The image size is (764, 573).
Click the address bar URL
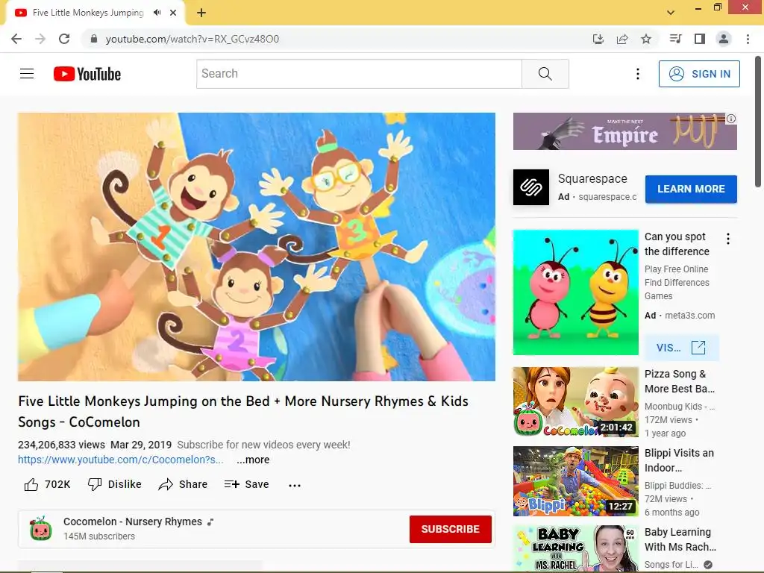(x=192, y=39)
